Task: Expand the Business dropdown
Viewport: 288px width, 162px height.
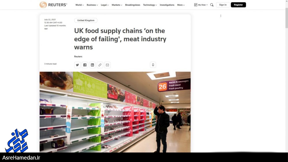Action: 92,5
